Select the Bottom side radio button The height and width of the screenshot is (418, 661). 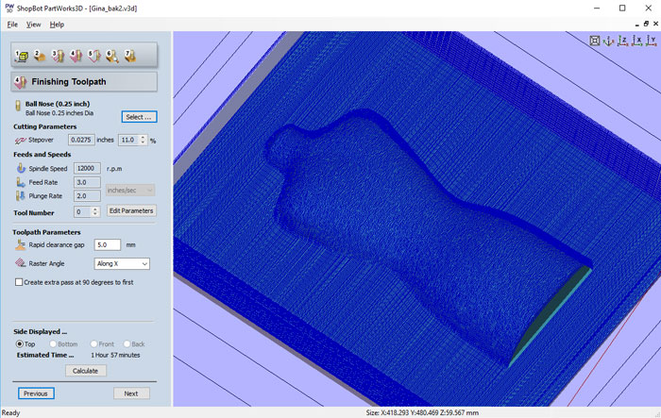[53, 343]
